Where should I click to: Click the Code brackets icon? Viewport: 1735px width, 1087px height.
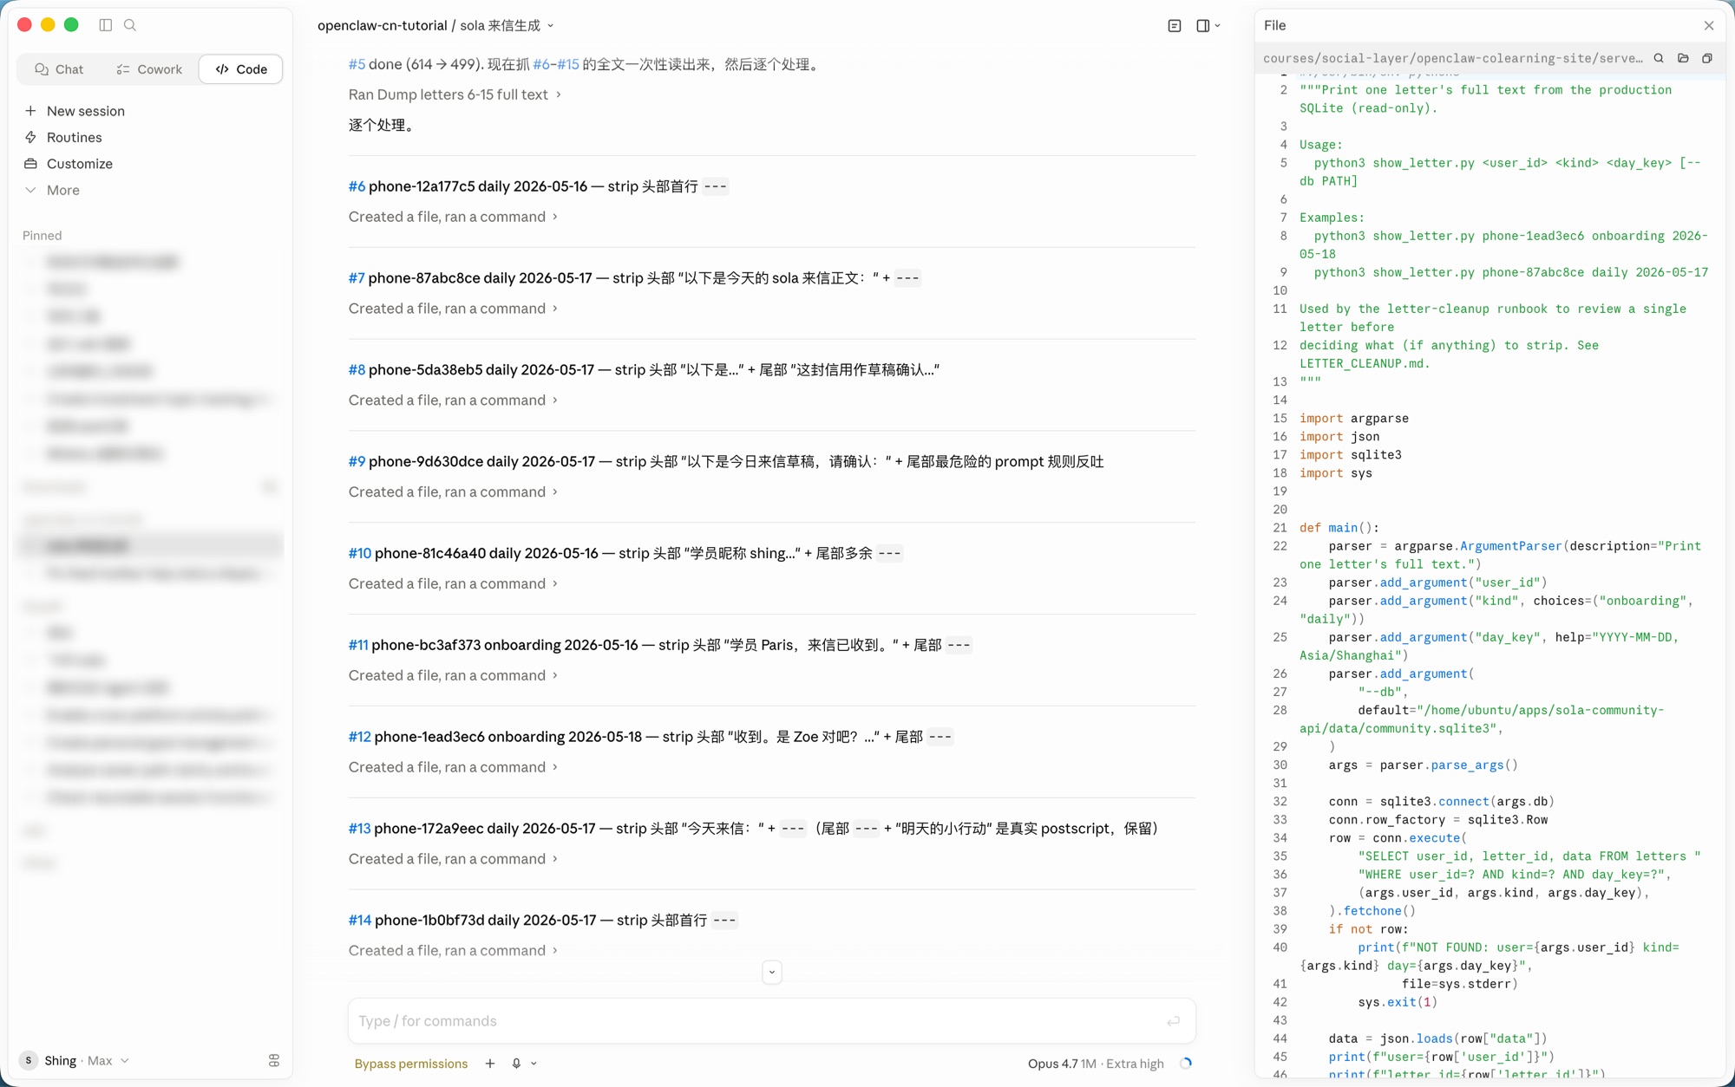[222, 69]
